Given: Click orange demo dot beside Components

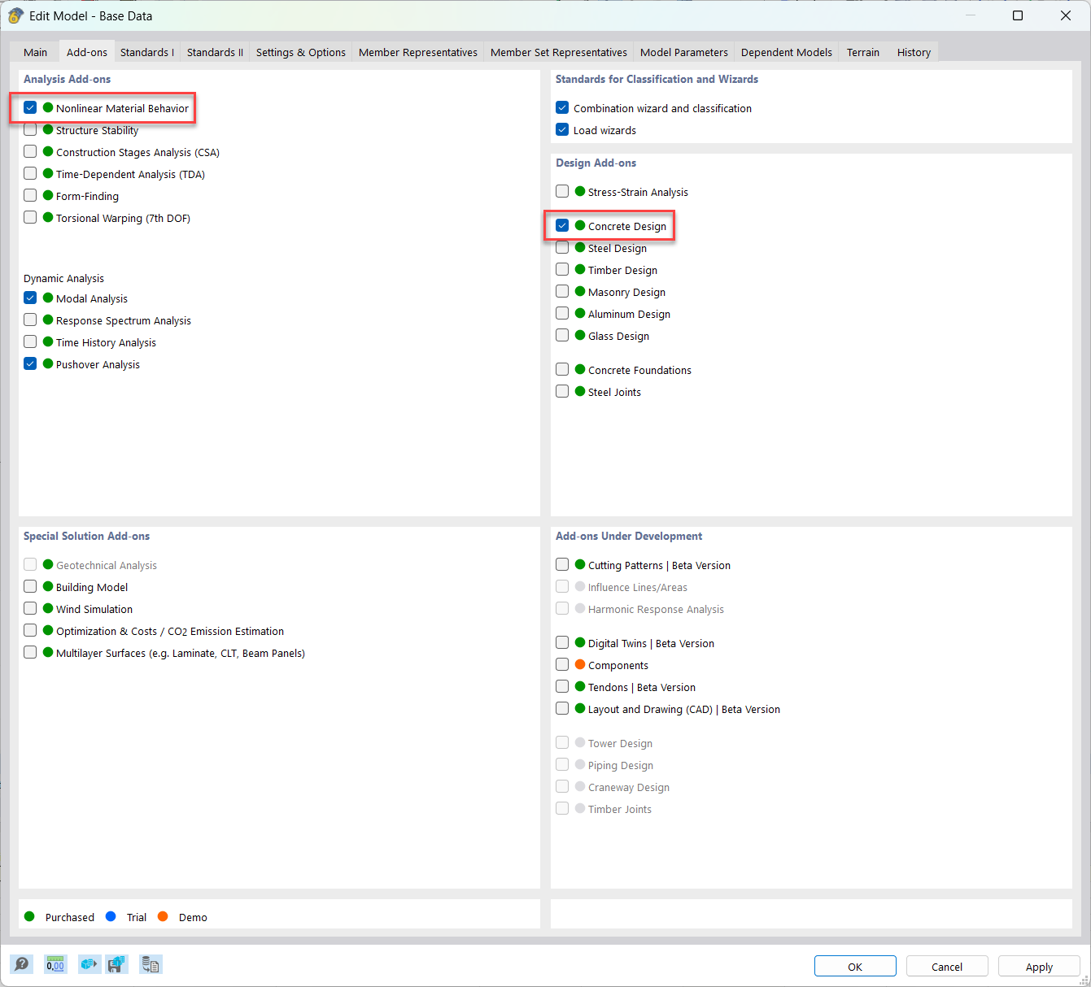Looking at the screenshot, I should pos(580,664).
